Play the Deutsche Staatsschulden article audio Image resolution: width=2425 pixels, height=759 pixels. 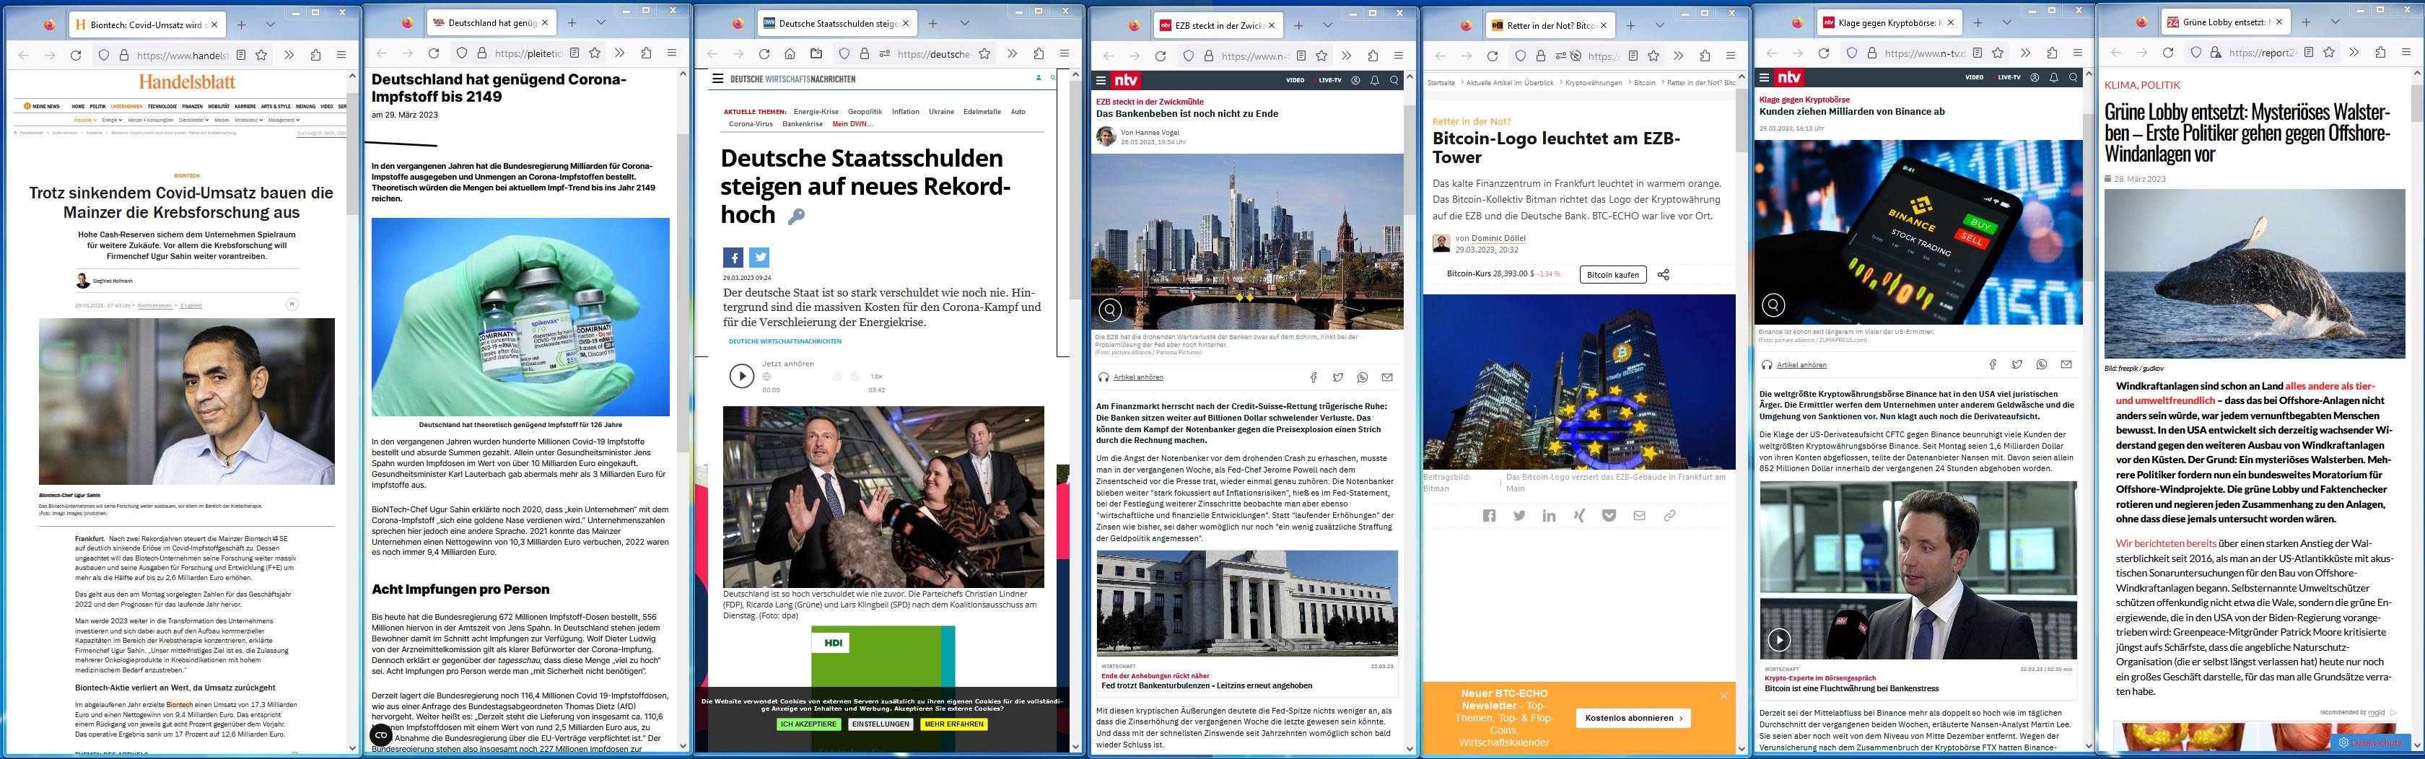pyautogui.click(x=741, y=376)
